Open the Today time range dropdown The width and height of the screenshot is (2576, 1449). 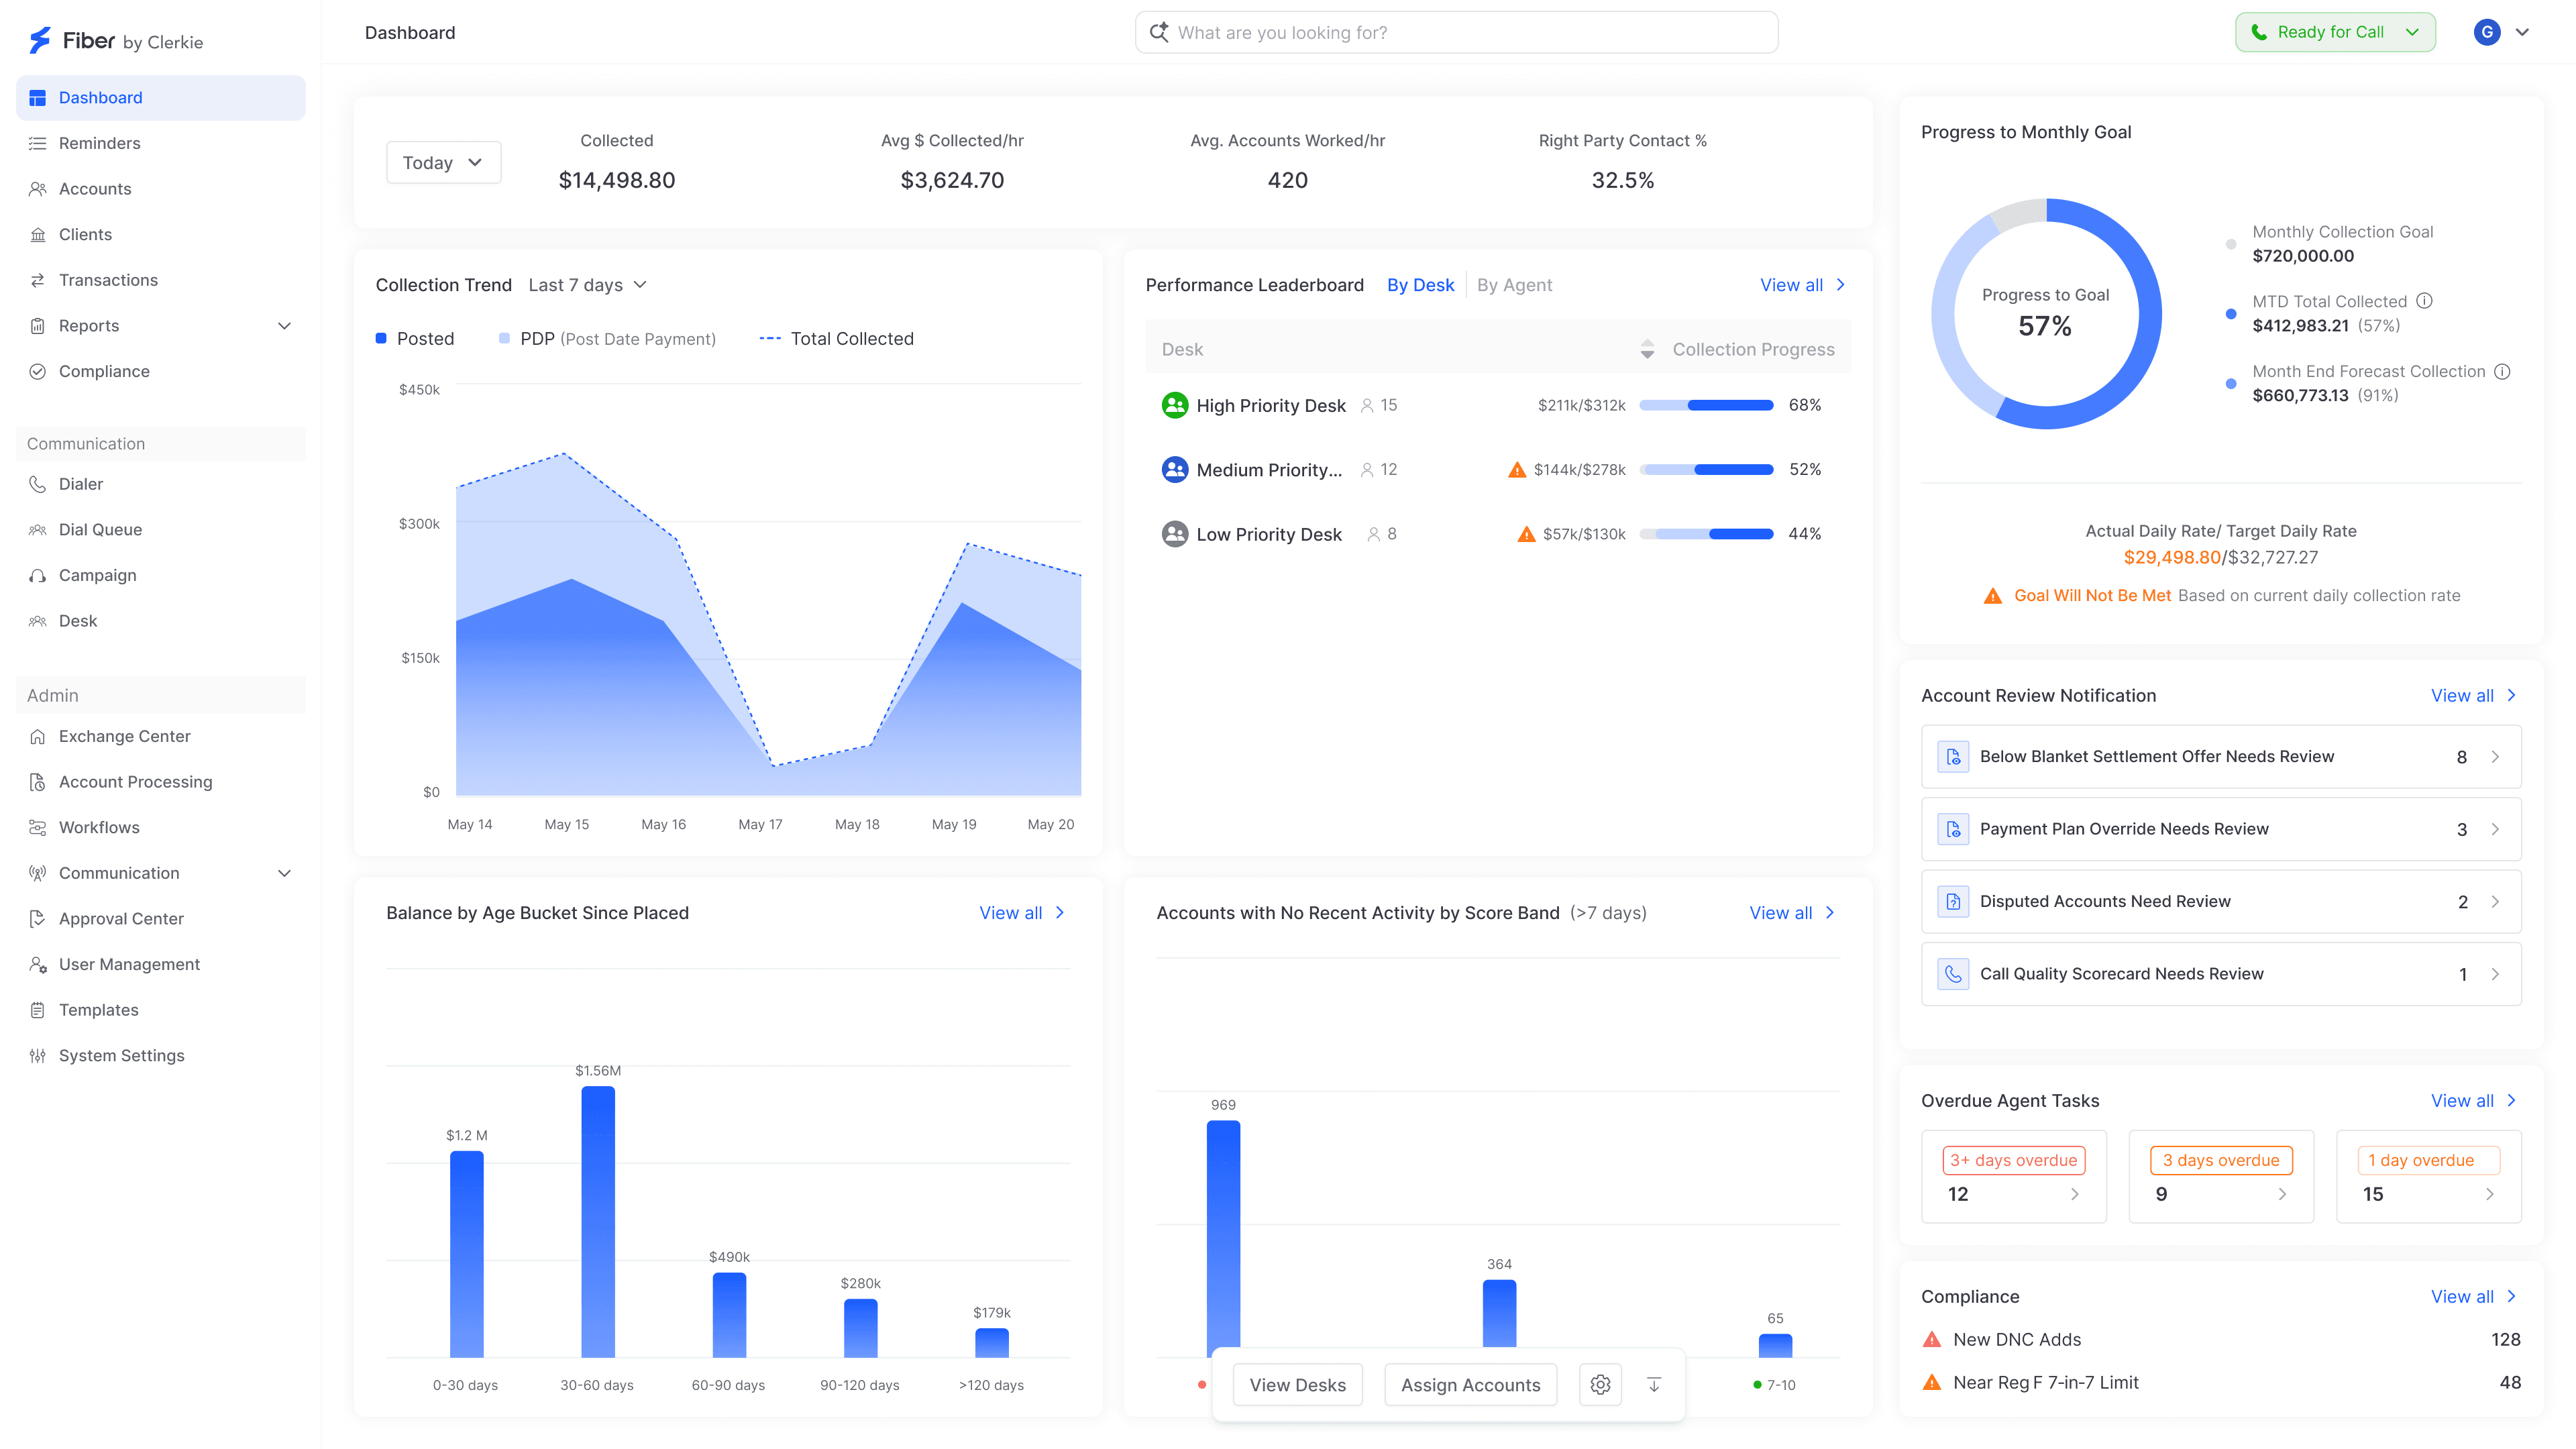[x=443, y=163]
